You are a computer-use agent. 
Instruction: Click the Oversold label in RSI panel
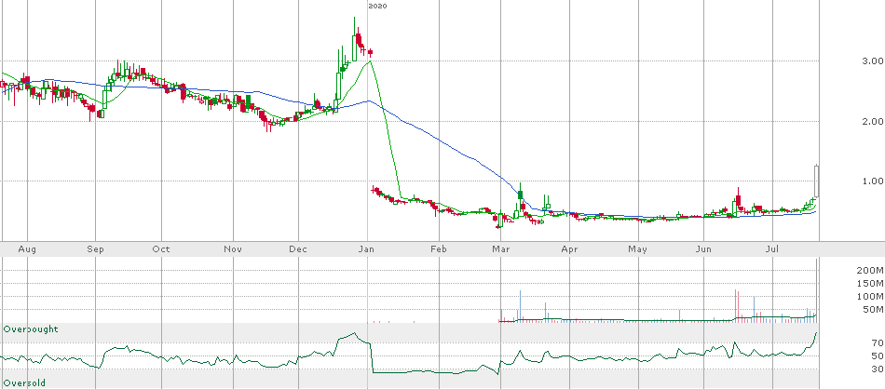pos(24,382)
